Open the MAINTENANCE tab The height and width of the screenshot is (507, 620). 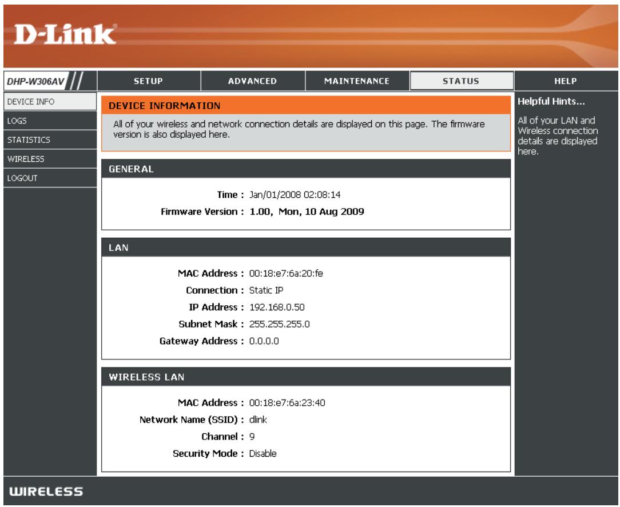[357, 81]
